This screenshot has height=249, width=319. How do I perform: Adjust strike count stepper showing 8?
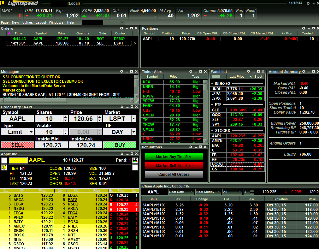tap(252, 192)
